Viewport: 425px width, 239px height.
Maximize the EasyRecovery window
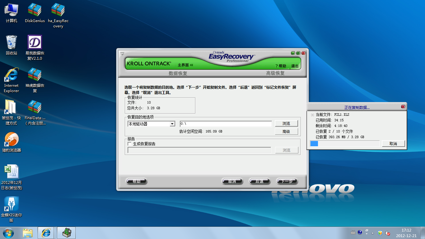[x=298, y=53]
